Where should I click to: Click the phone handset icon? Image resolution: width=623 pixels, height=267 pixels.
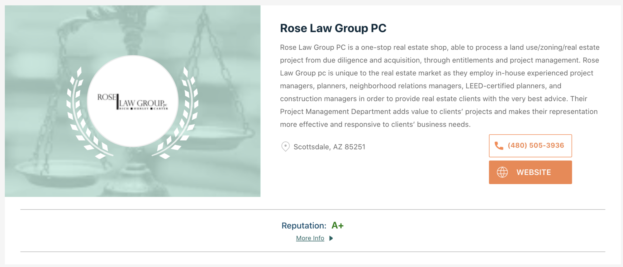pyautogui.click(x=499, y=146)
